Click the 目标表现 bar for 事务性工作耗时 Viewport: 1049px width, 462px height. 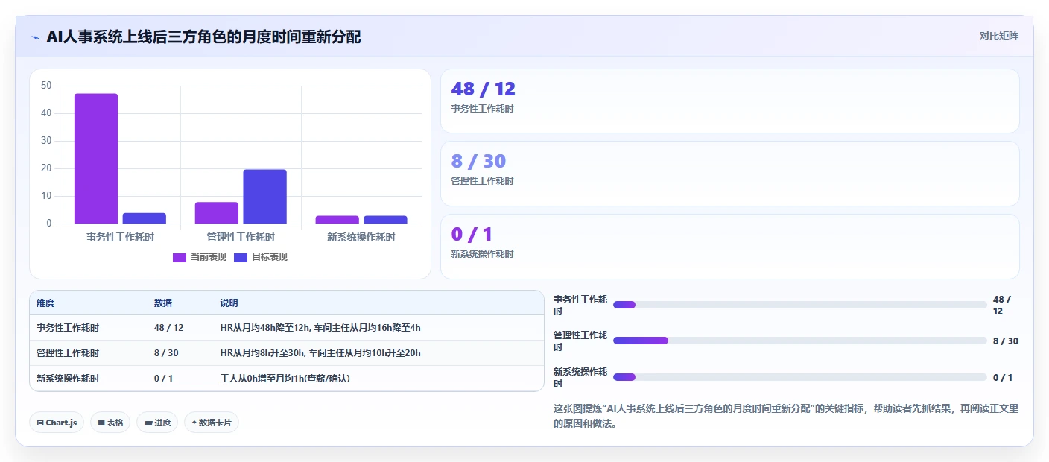tap(145, 218)
